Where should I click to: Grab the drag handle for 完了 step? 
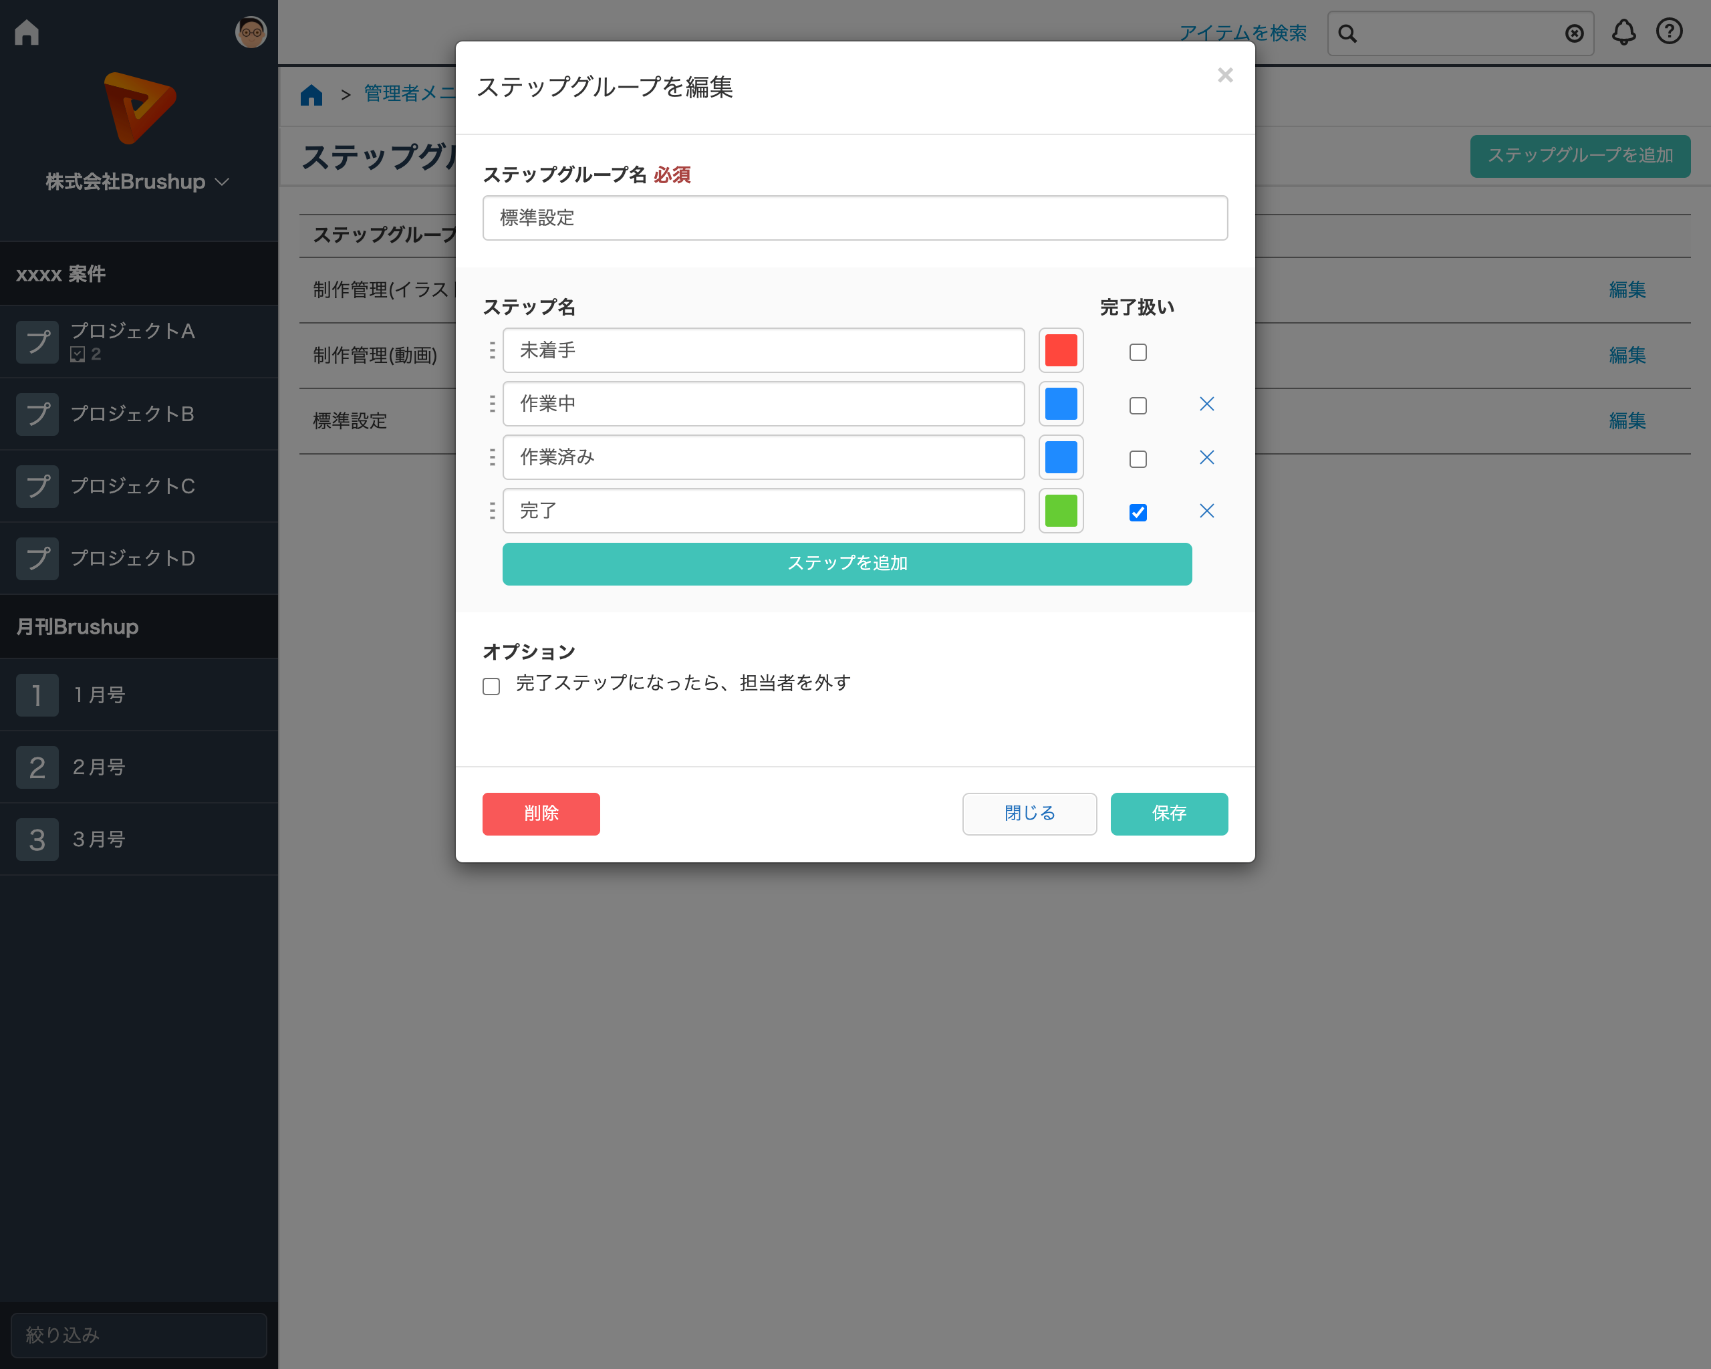[x=492, y=510]
